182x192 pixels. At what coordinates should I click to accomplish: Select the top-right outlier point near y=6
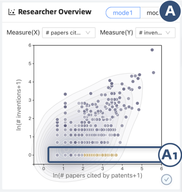pyautogui.click(x=152, y=50)
